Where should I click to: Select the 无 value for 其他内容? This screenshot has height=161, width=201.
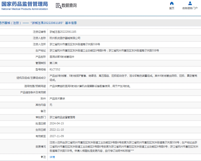pos(51,105)
